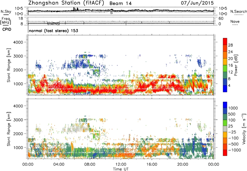Click the 'N.Sky' legend label
This screenshot has width=247, height=171.
pos(6,11)
